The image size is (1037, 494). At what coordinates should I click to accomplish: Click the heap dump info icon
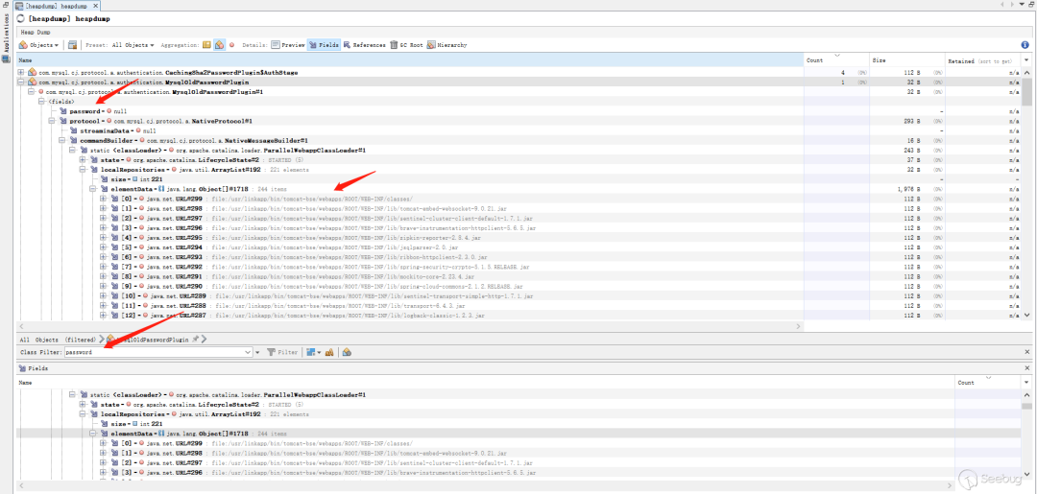[1025, 45]
